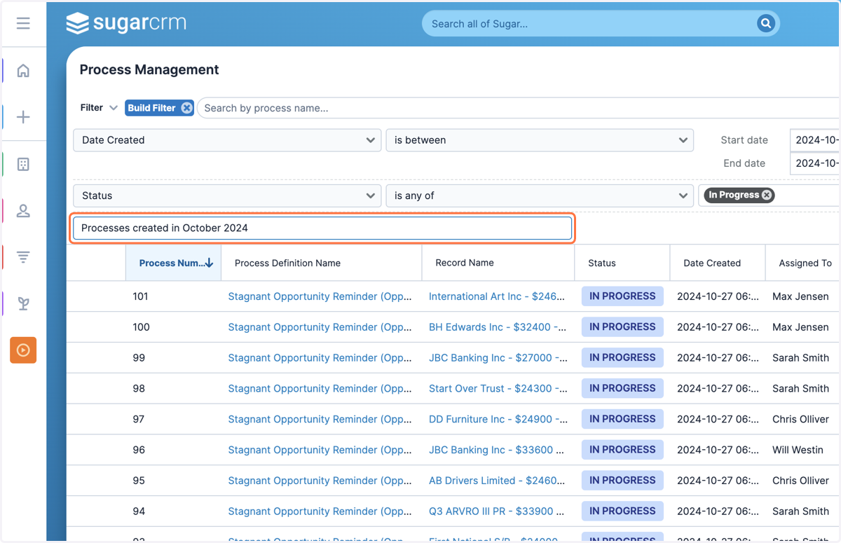Click the plus quick create icon

[x=23, y=117]
